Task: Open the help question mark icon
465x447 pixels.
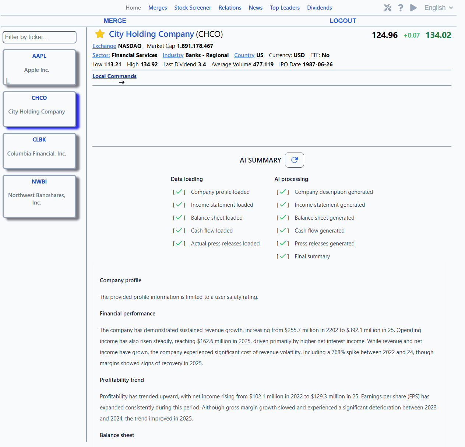Action: 401,8
